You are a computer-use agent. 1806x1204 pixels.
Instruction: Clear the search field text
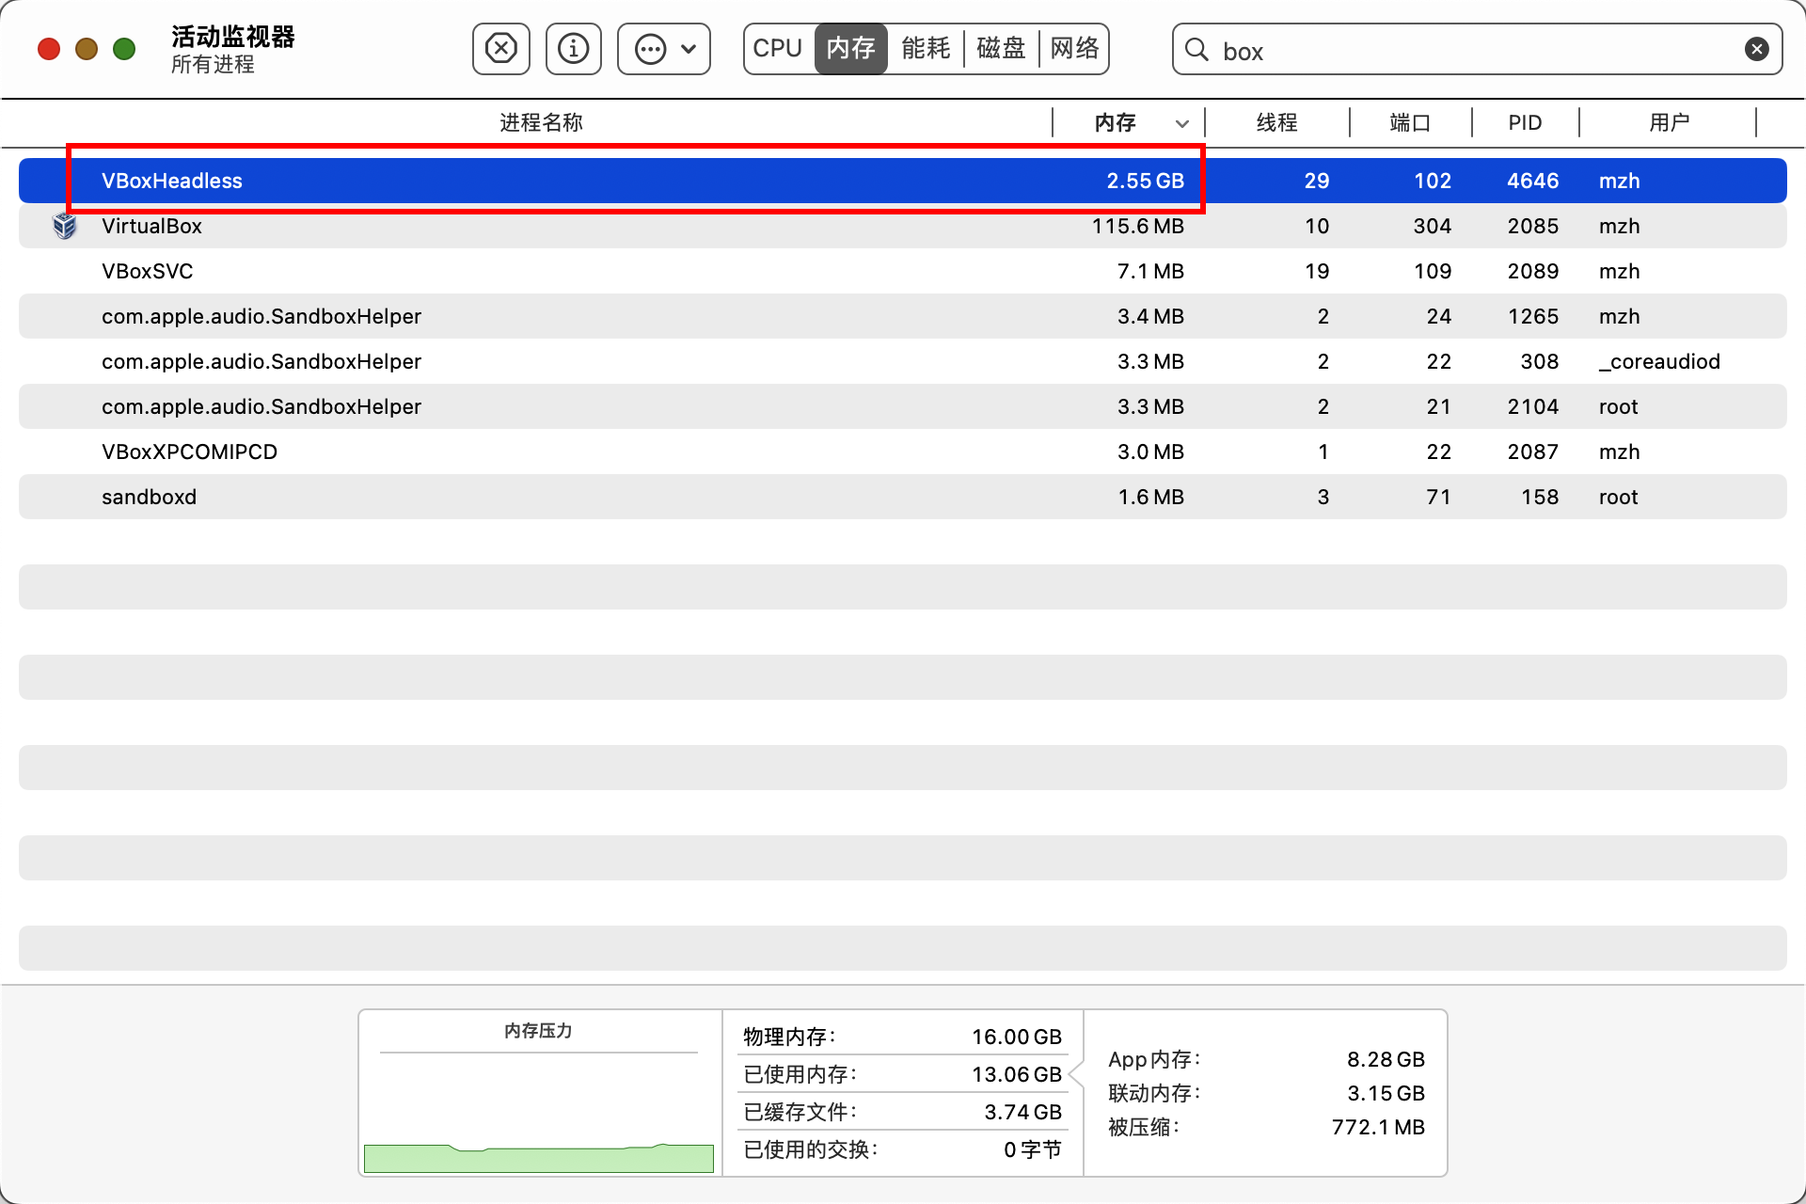point(1756,49)
